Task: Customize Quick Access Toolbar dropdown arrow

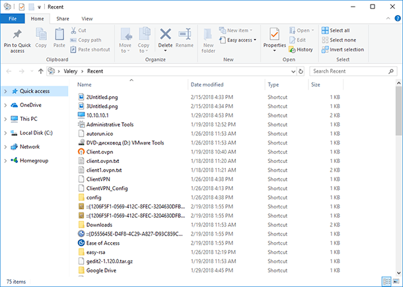Action: [x=40, y=7]
